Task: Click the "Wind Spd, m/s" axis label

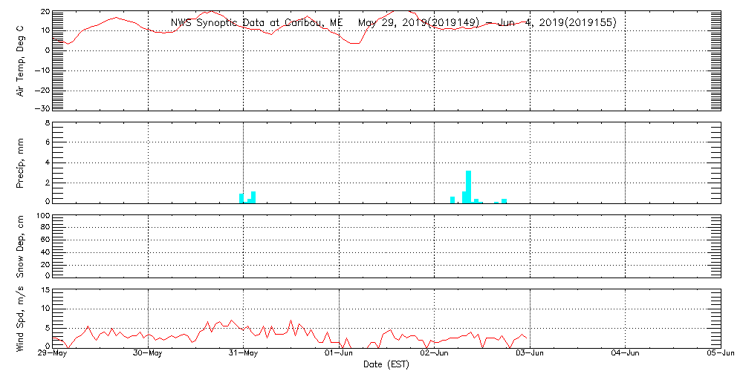Action: [x=21, y=318]
